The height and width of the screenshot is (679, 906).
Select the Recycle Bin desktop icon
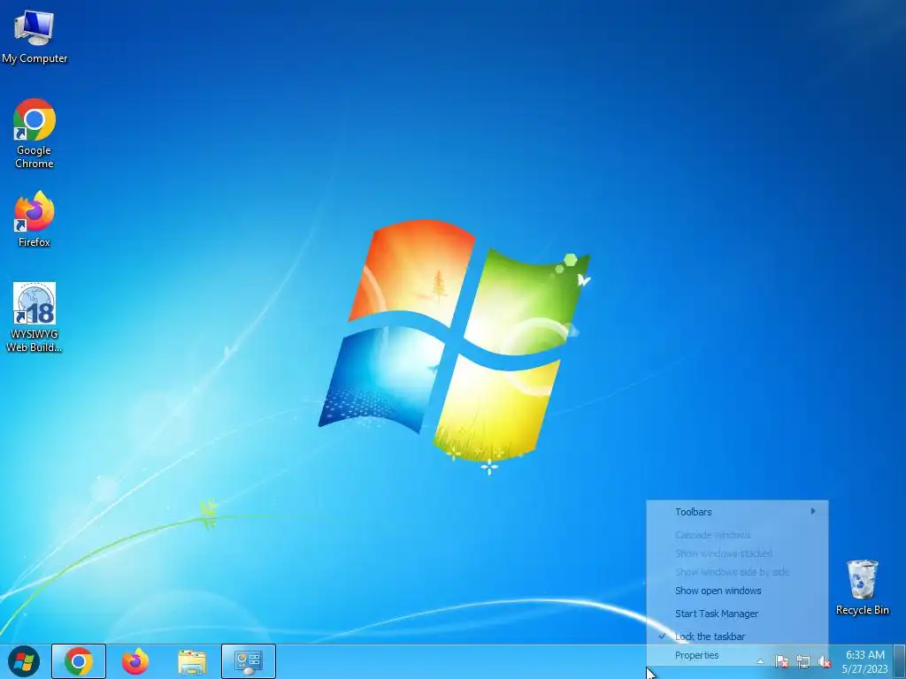pyautogui.click(x=862, y=587)
